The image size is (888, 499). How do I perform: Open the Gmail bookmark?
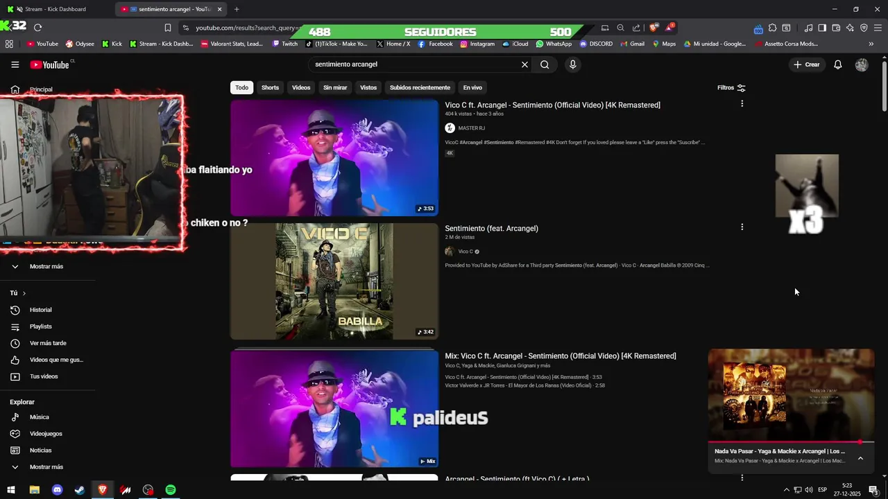tap(631, 44)
